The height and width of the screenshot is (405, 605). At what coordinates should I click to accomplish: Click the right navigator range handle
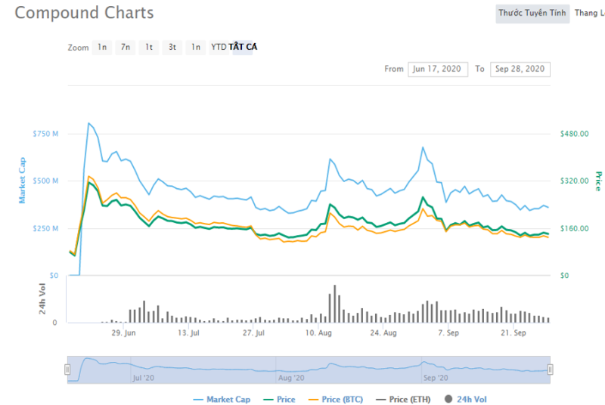tap(550, 369)
